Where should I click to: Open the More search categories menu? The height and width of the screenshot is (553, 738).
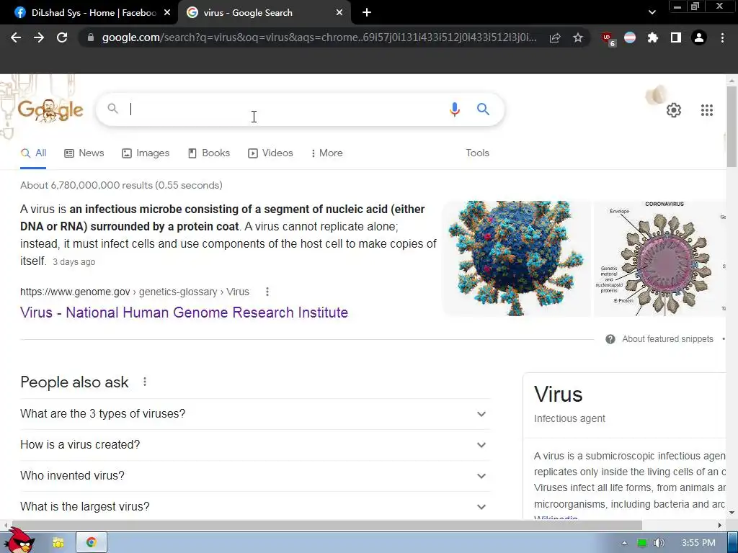tap(326, 153)
